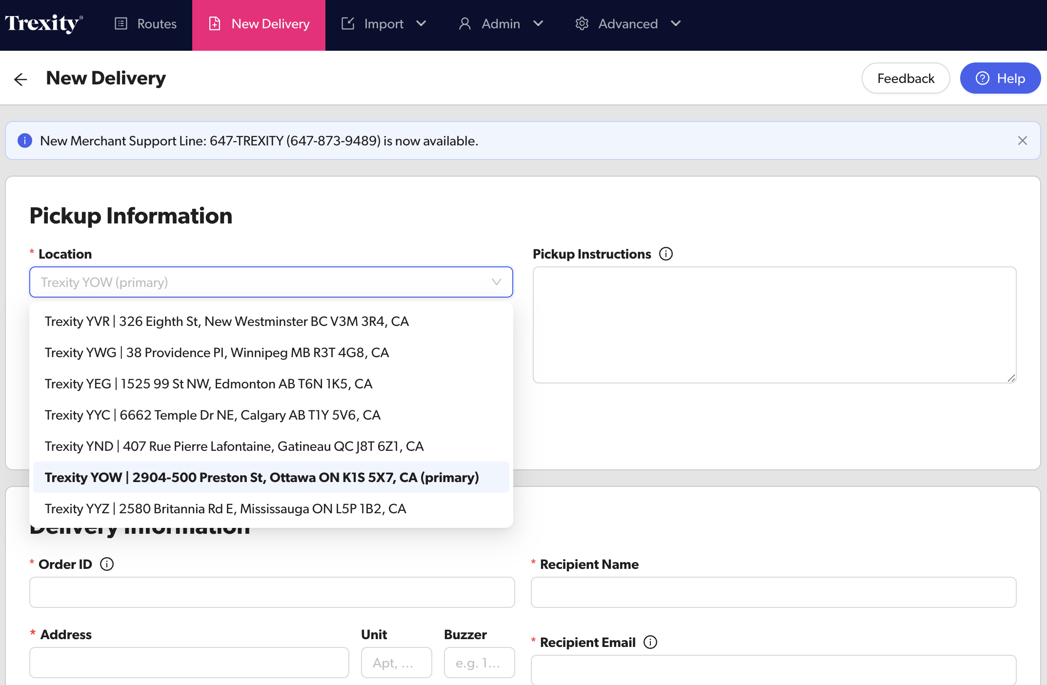This screenshot has width=1047, height=685.
Task: Choose Trexity YYC Calgary location
Action: pos(271,415)
